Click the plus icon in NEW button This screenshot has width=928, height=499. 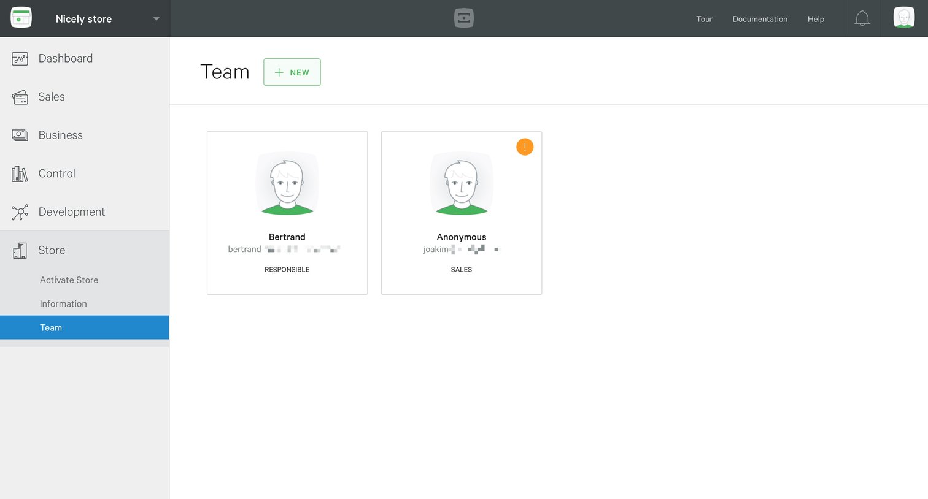(x=279, y=72)
